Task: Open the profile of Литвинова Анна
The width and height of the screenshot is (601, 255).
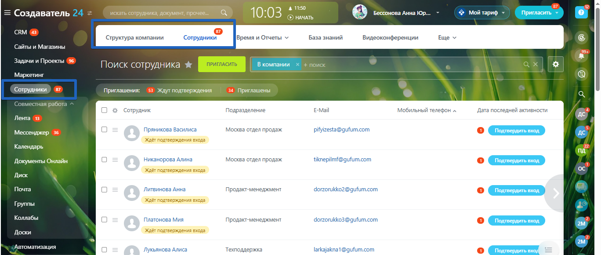Action: pos(164,189)
